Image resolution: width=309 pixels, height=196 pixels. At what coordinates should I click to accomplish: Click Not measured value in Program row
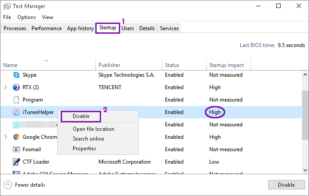coord(226,100)
